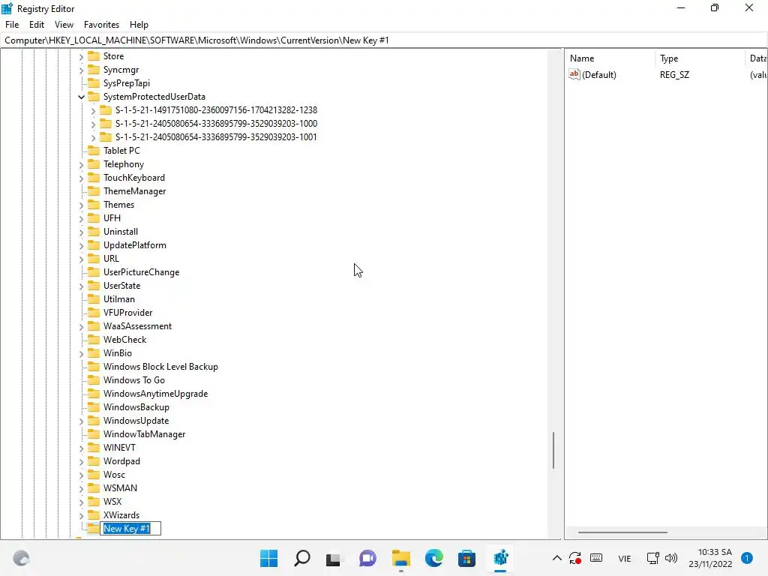Open Microsoft Store from the taskbar
The height and width of the screenshot is (576, 768).
pyautogui.click(x=466, y=558)
